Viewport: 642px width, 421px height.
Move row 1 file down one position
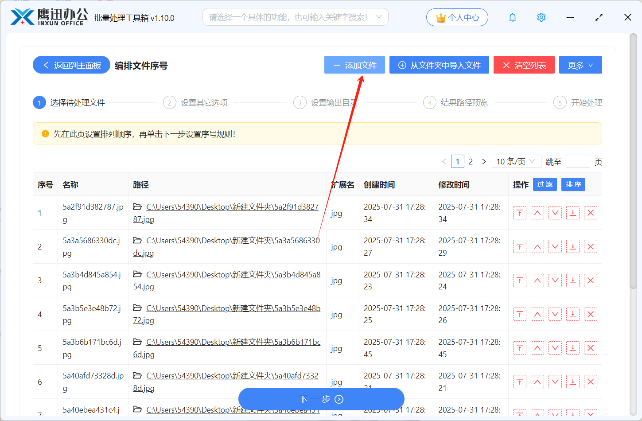[x=555, y=213]
